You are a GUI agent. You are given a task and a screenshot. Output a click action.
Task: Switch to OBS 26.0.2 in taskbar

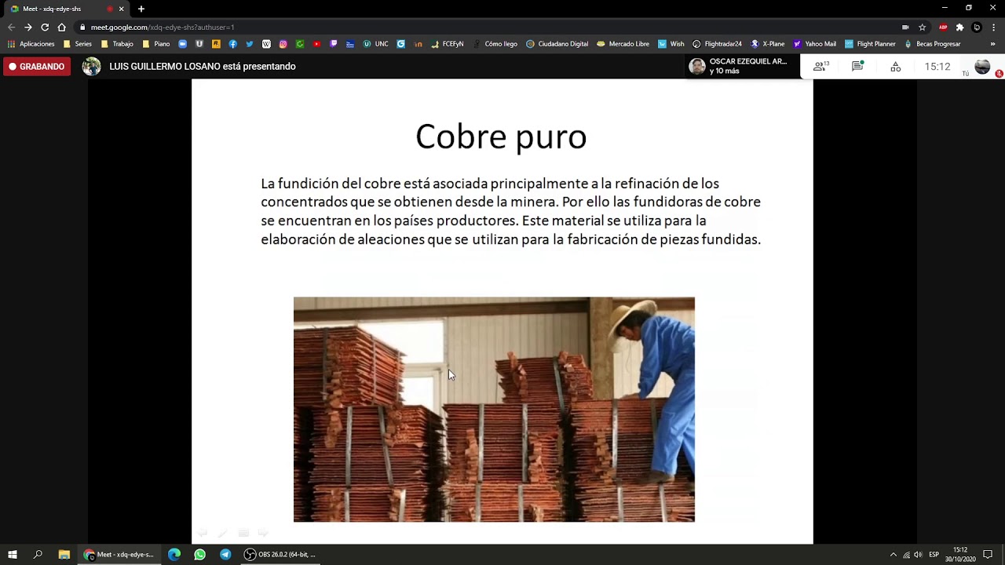pyautogui.click(x=281, y=554)
